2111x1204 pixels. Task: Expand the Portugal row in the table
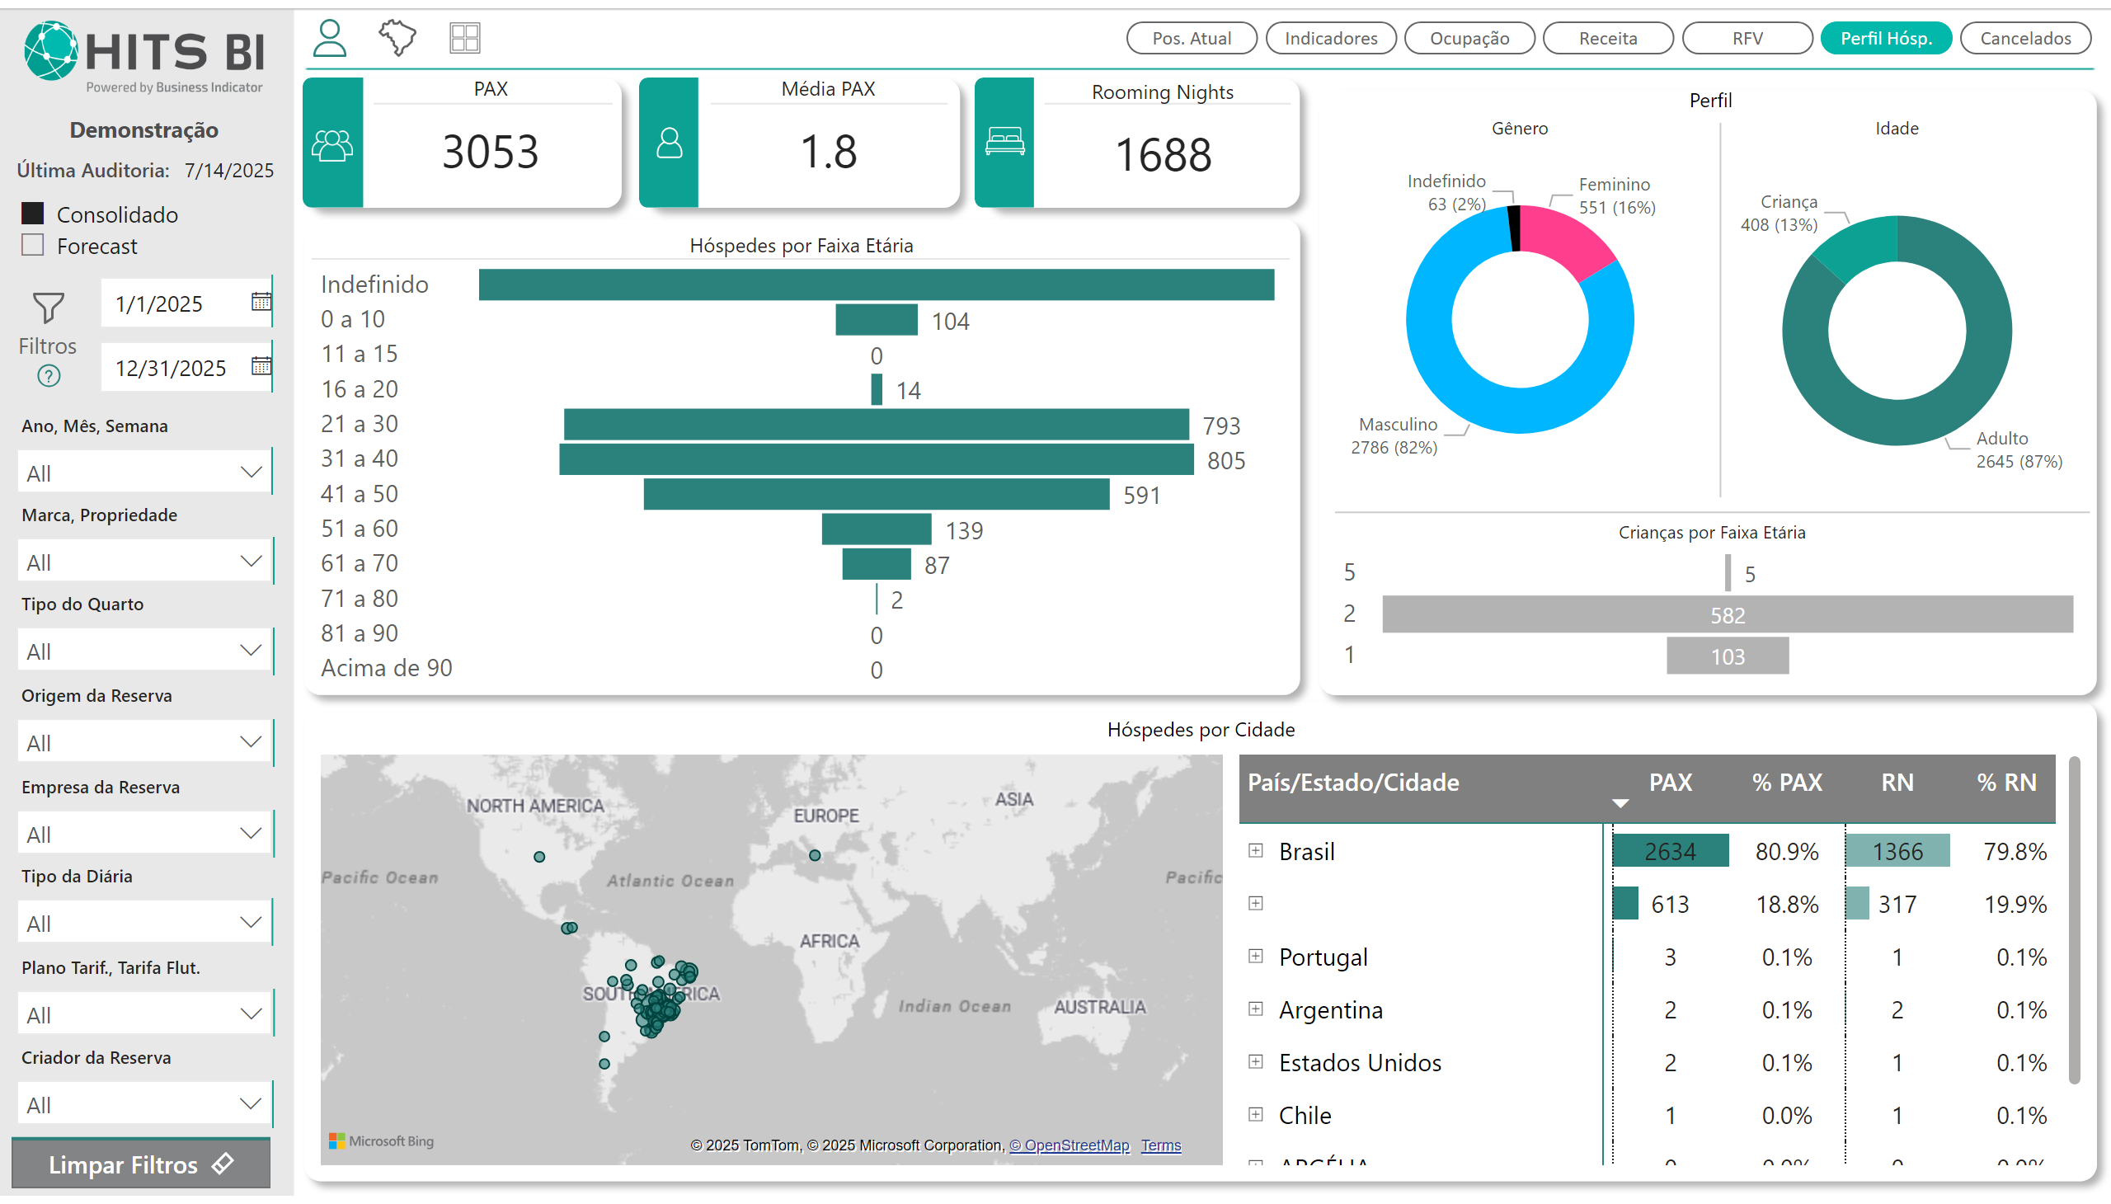(1255, 957)
